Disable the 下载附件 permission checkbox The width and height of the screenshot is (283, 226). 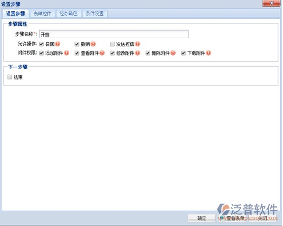point(183,53)
